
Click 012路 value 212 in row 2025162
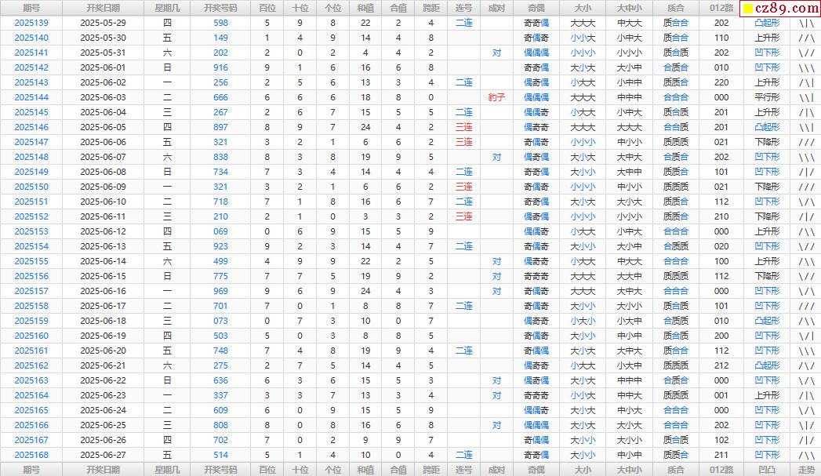[x=721, y=365]
